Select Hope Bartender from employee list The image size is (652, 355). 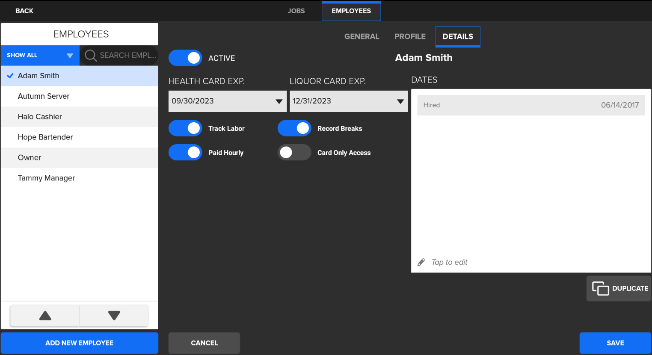point(45,137)
